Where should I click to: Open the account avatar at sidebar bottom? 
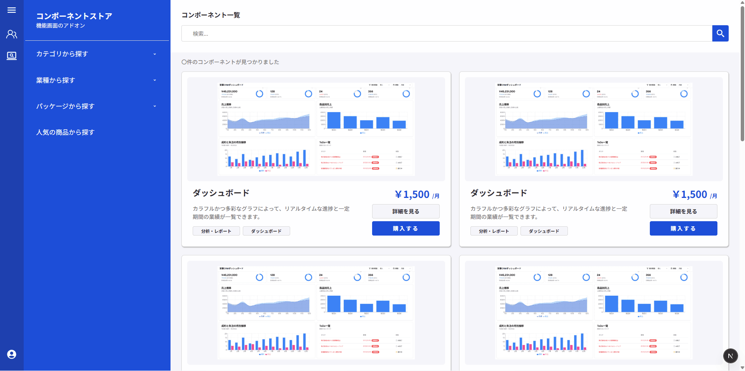[11, 355]
